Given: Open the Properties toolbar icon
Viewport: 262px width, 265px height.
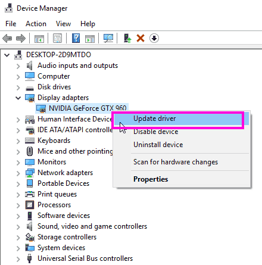Looking at the screenshot, I should [57, 38].
